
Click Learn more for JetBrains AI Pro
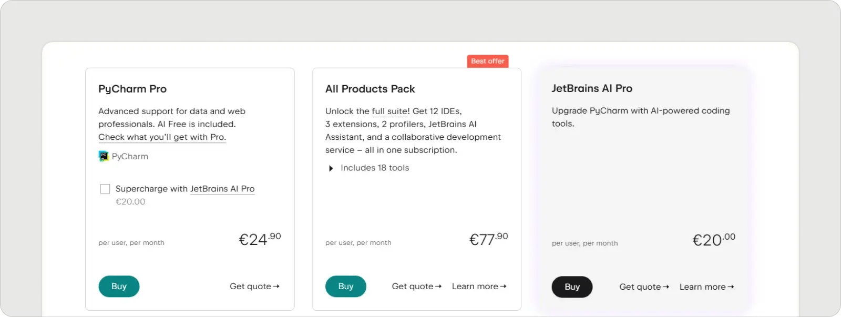click(x=706, y=287)
